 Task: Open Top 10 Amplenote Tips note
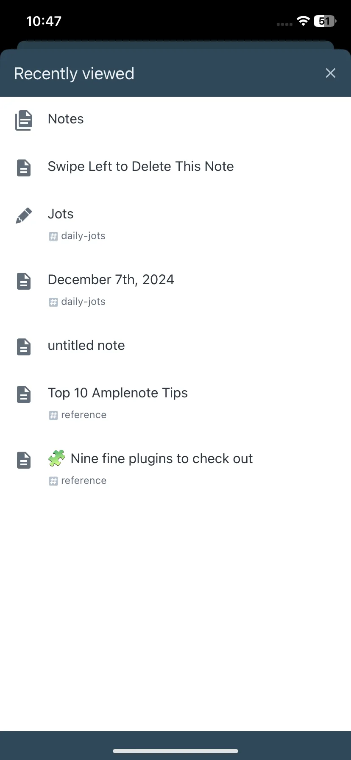175,403
